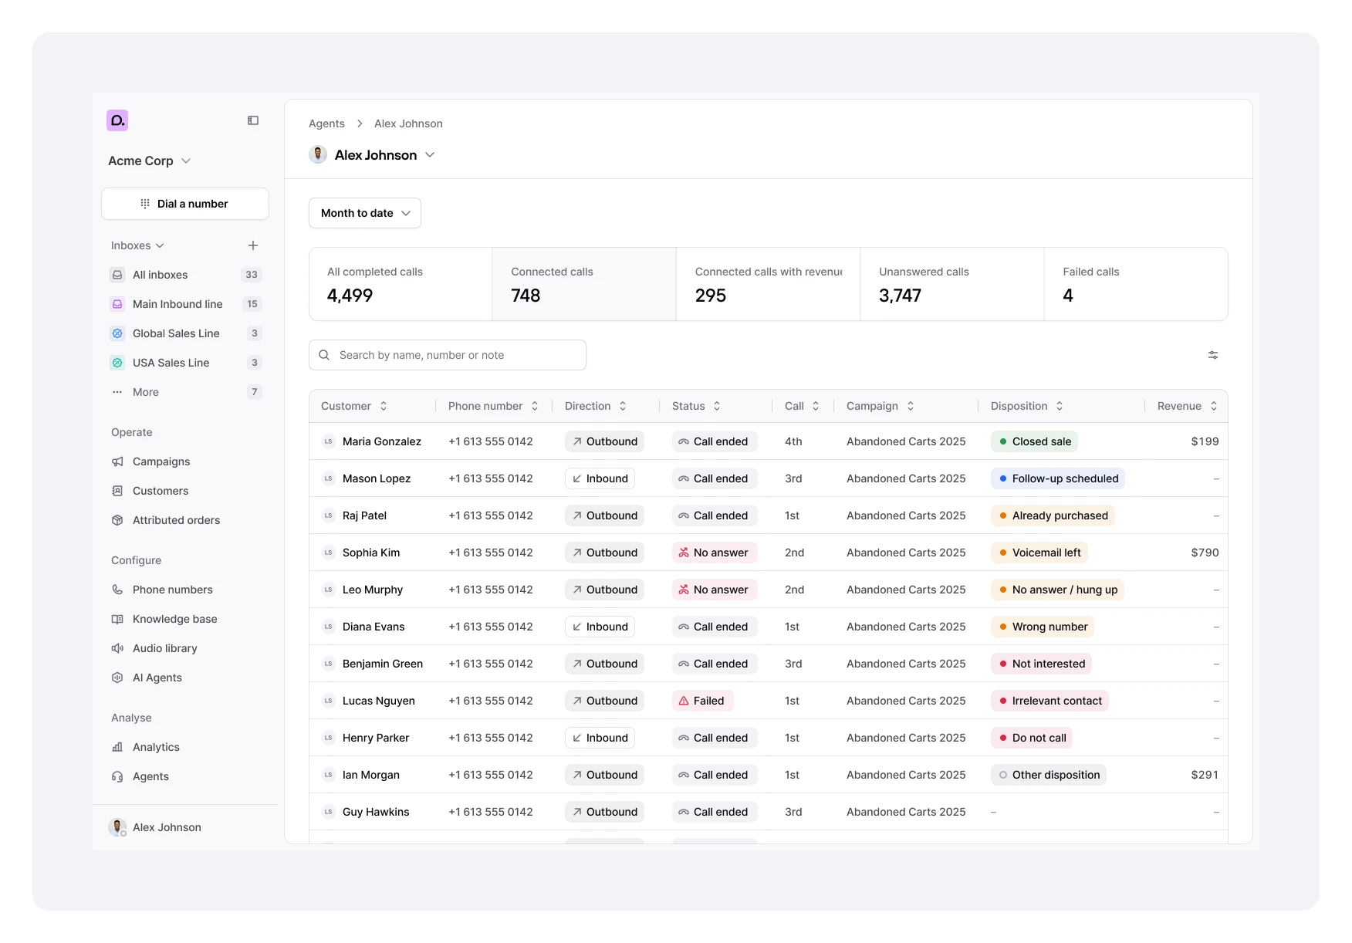Click the $790 revenue value
This screenshot has width=1352, height=943.
coord(1205,553)
